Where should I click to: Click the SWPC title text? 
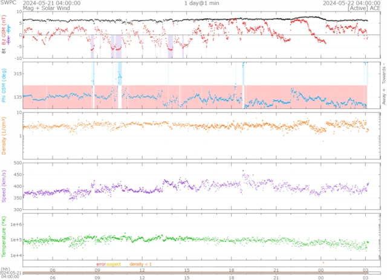click(x=7, y=3)
